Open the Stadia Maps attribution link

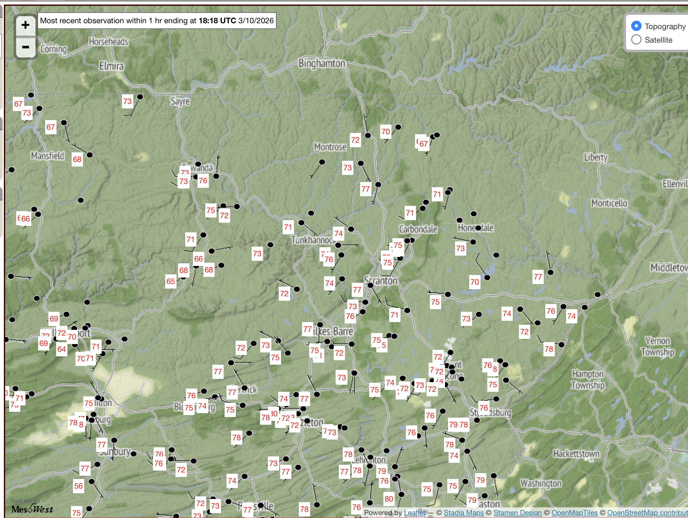(463, 513)
